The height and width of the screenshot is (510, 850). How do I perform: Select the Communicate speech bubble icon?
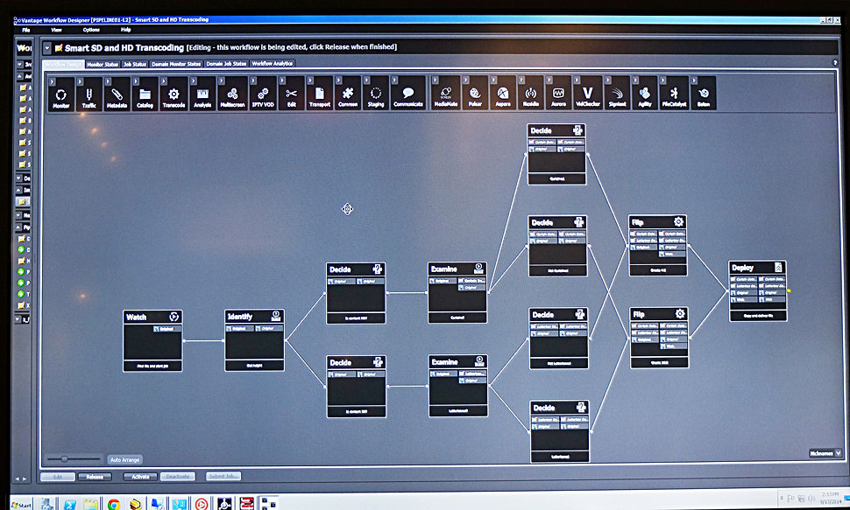click(407, 94)
